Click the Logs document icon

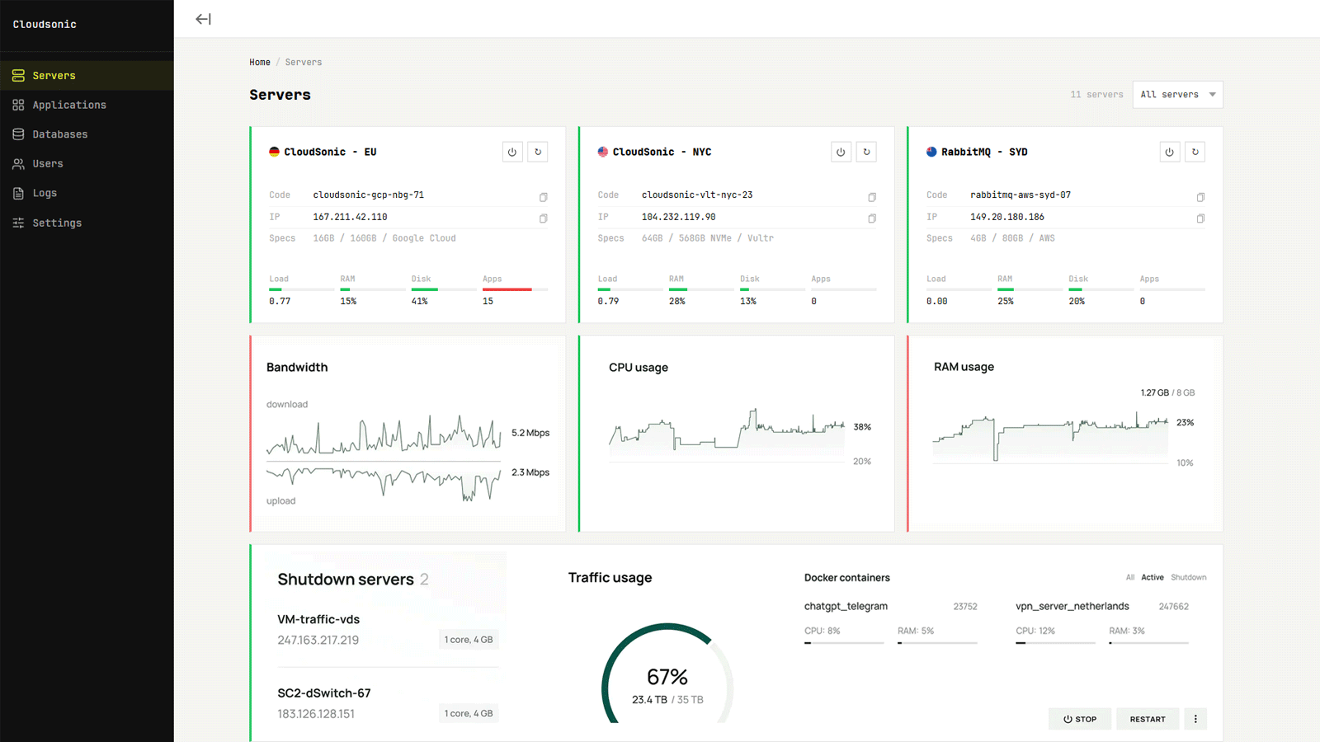coord(18,193)
